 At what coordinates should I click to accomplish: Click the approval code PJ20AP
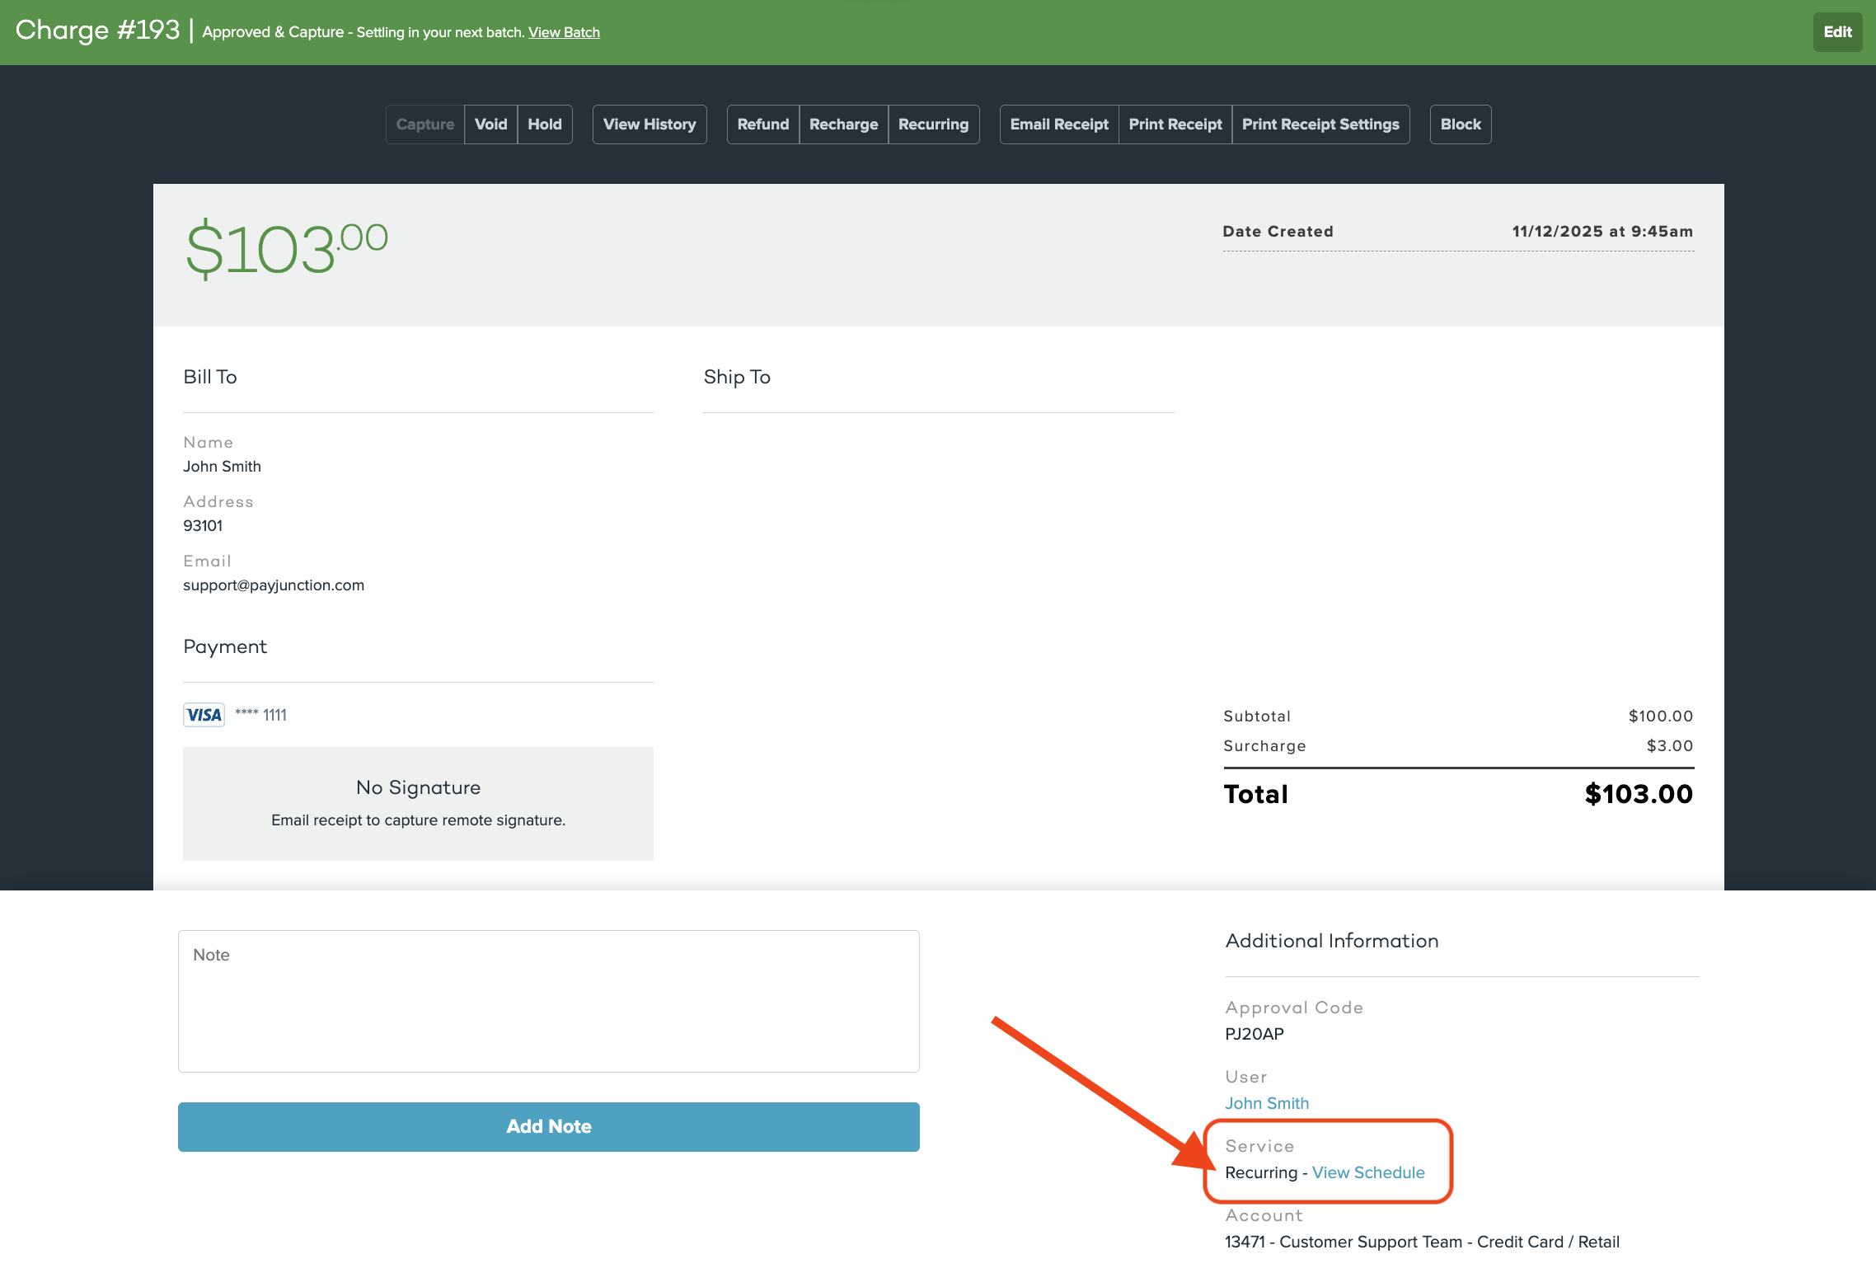click(x=1255, y=1034)
